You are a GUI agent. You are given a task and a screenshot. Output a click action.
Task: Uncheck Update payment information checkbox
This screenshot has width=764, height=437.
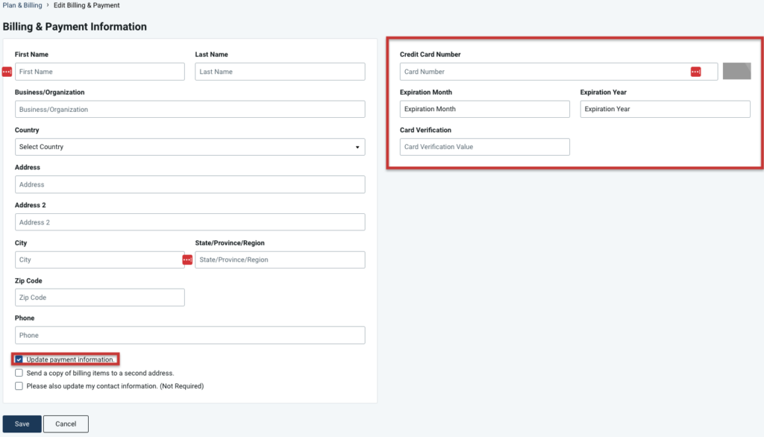19,359
